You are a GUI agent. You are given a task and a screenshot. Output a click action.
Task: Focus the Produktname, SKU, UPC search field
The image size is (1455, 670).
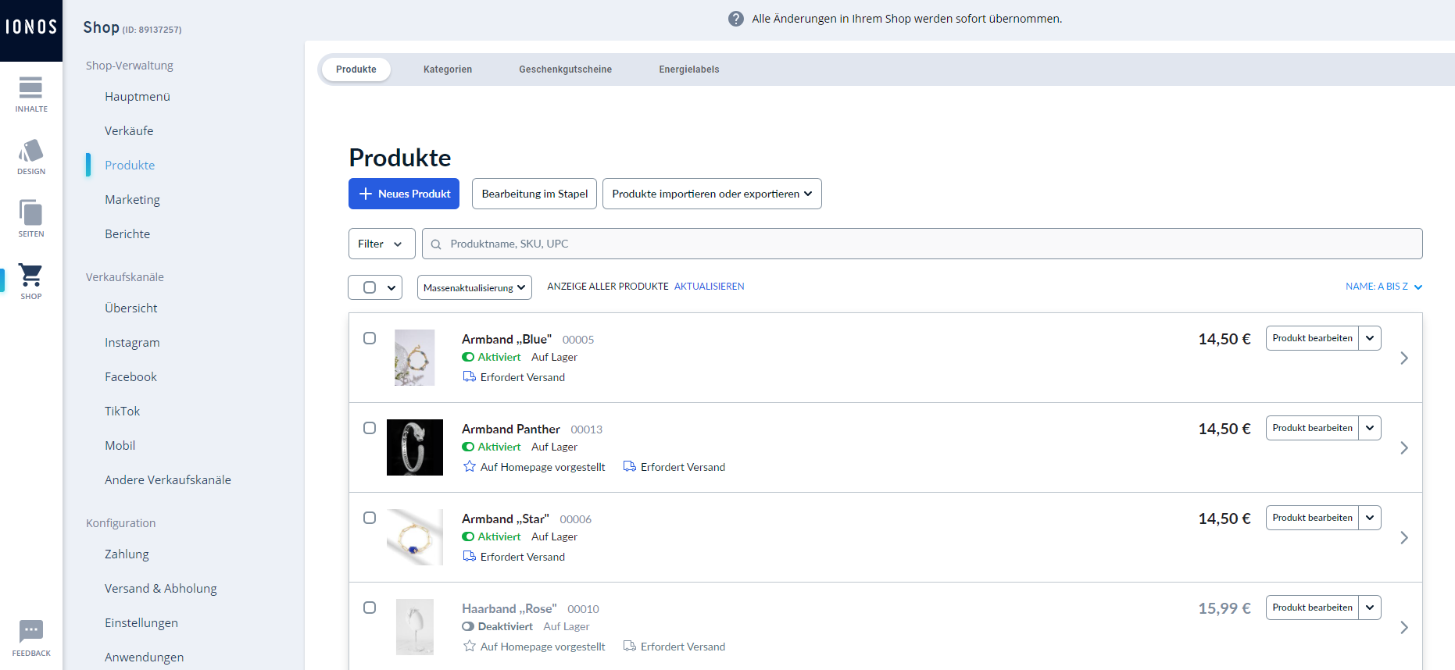click(x=922, y=244)
